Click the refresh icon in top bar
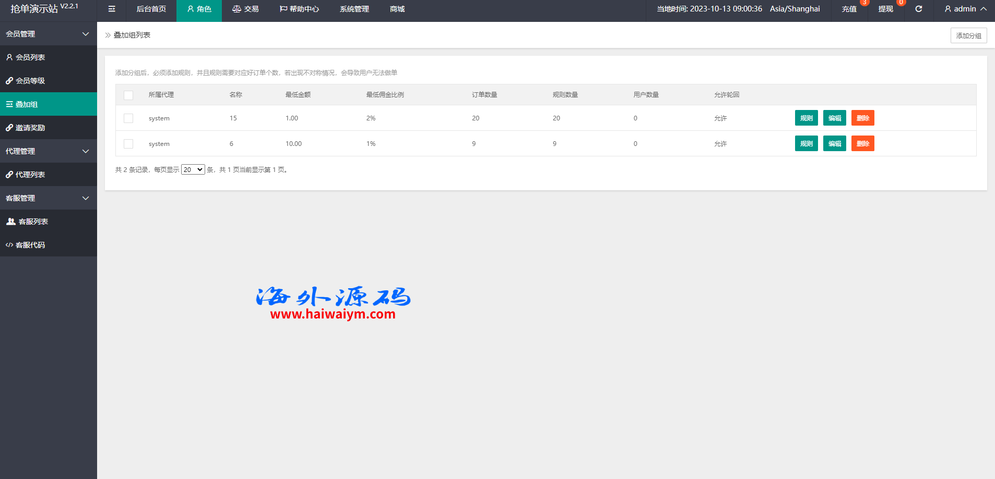Viewport: 995px width, 479px height. point(918,9)
